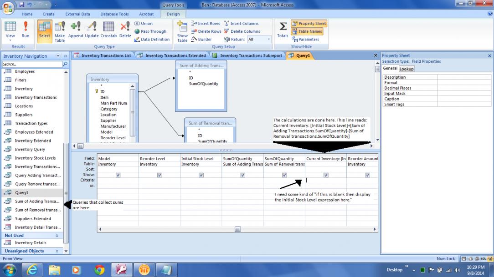Run the query with the Run icon
494x277 pixels.
click(x=26, y=30)
